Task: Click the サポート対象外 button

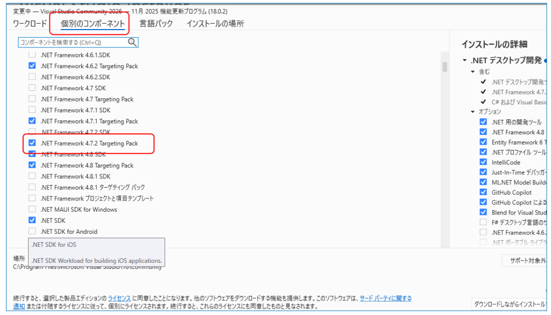Action: (525, 261)
